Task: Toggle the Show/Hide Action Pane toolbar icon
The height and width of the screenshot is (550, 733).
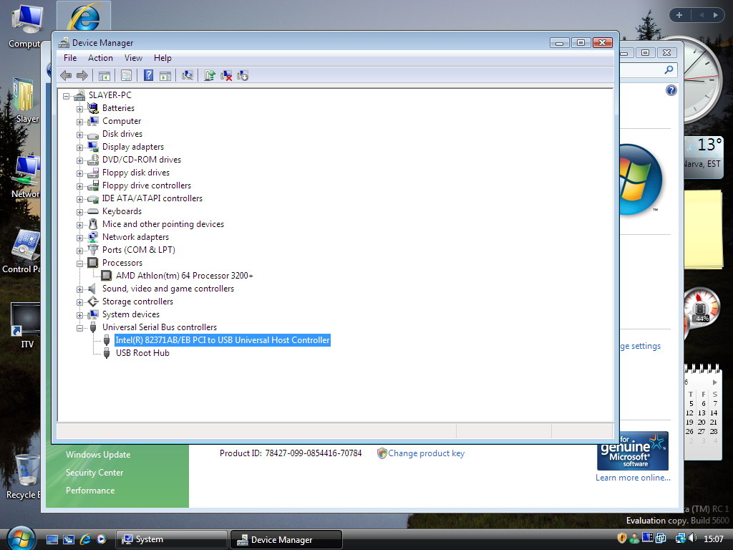Action: 165,75
